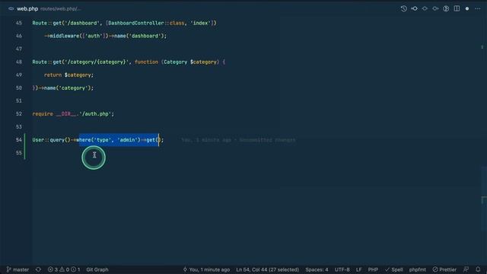Split the editor to the right

457,8
